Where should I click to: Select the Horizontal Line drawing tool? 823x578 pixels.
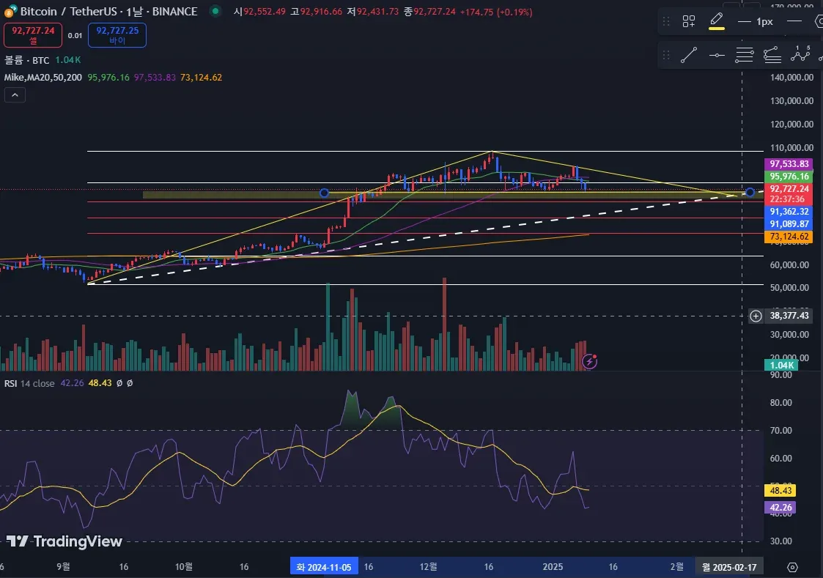717,54
